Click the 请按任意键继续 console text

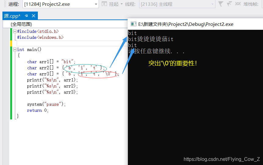click(x=156, y=51)
